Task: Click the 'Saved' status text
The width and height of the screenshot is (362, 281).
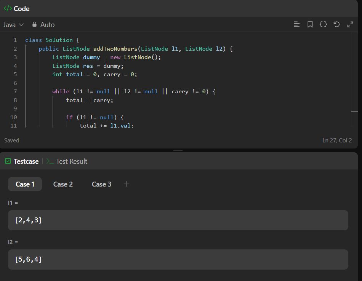Action: click(x=11, y=140)
